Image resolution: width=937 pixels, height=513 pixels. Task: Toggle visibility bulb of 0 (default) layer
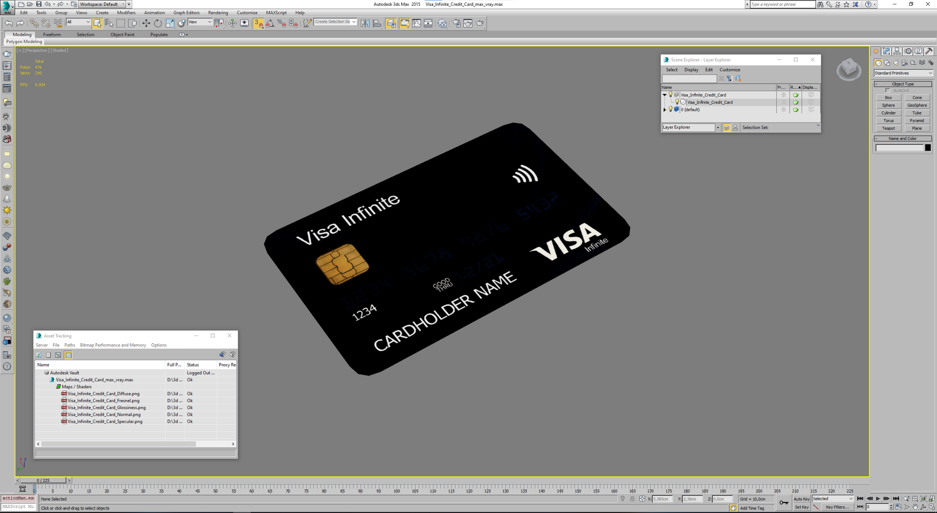(x=671, y=109)
